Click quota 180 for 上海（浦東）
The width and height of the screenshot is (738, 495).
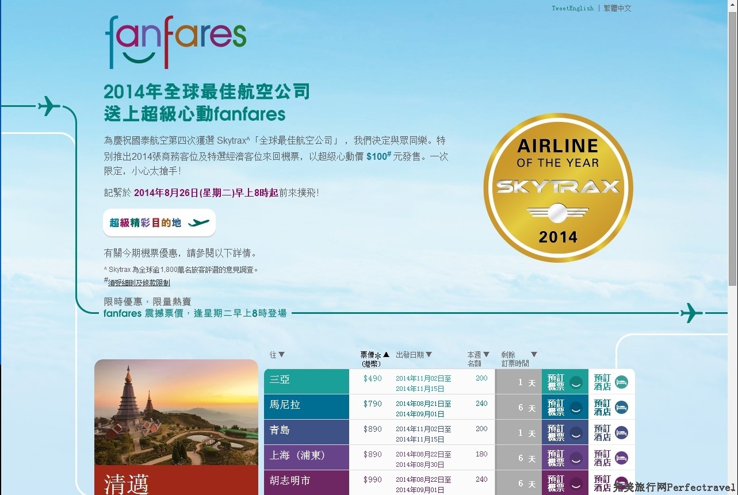click(x=481, y=454)
